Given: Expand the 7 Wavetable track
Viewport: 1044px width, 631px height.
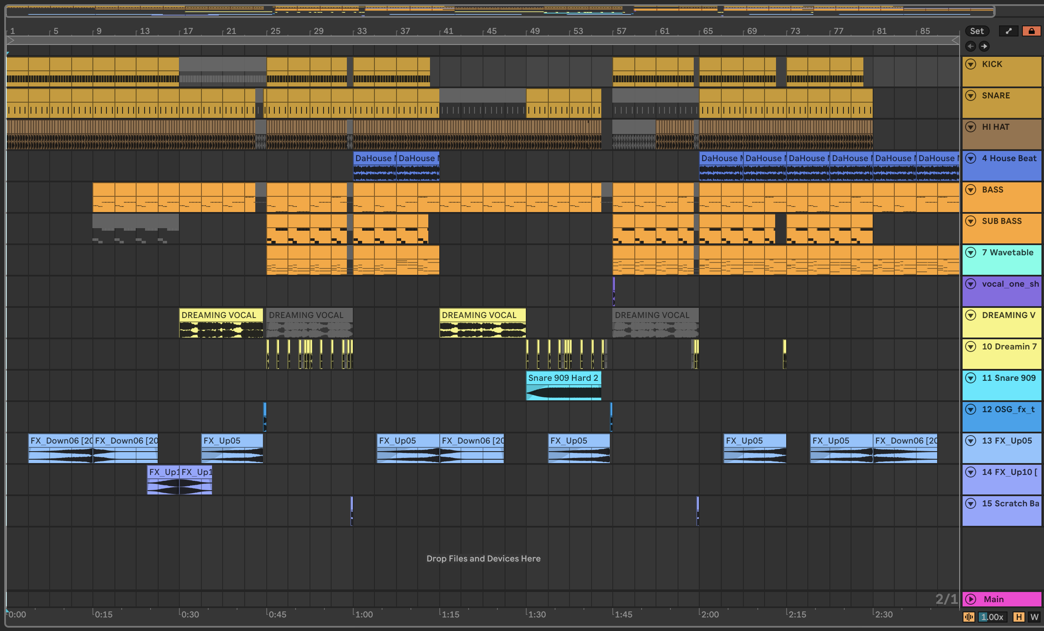Looking at the screenshot, I should 971,252.
